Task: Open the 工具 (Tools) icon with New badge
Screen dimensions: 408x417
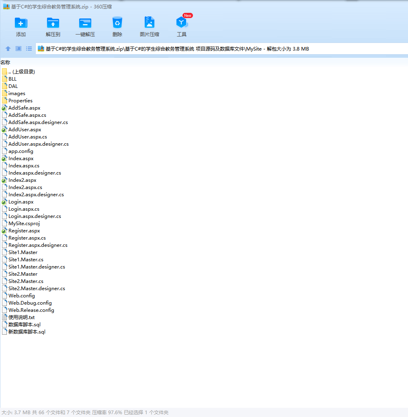Action: click(182, 22)
